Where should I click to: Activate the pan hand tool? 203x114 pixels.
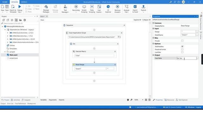click(128, 100)
